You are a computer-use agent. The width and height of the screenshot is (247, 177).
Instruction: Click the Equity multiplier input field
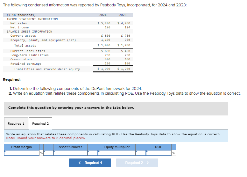(116, 153)
